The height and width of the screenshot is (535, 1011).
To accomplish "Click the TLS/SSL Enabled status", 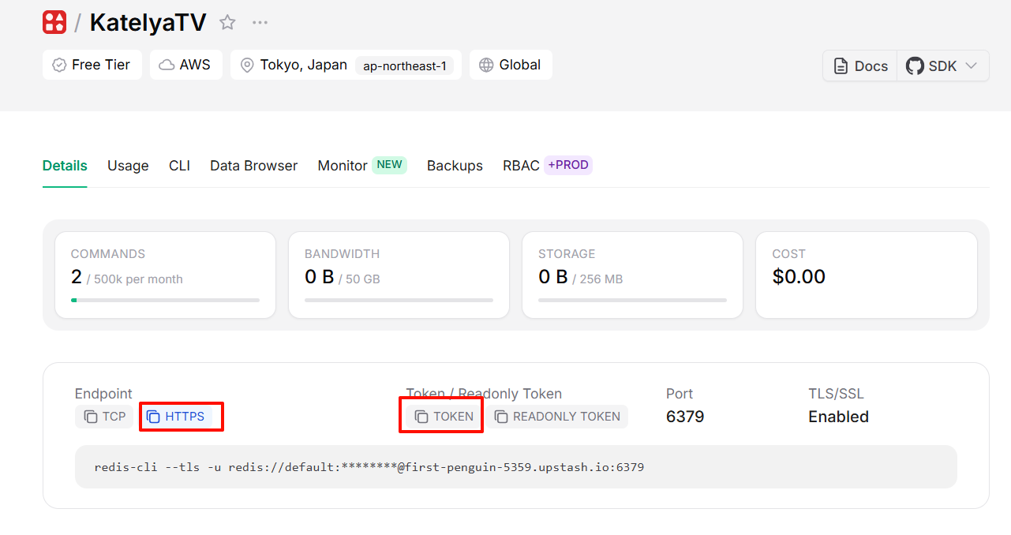I will 838,417.
